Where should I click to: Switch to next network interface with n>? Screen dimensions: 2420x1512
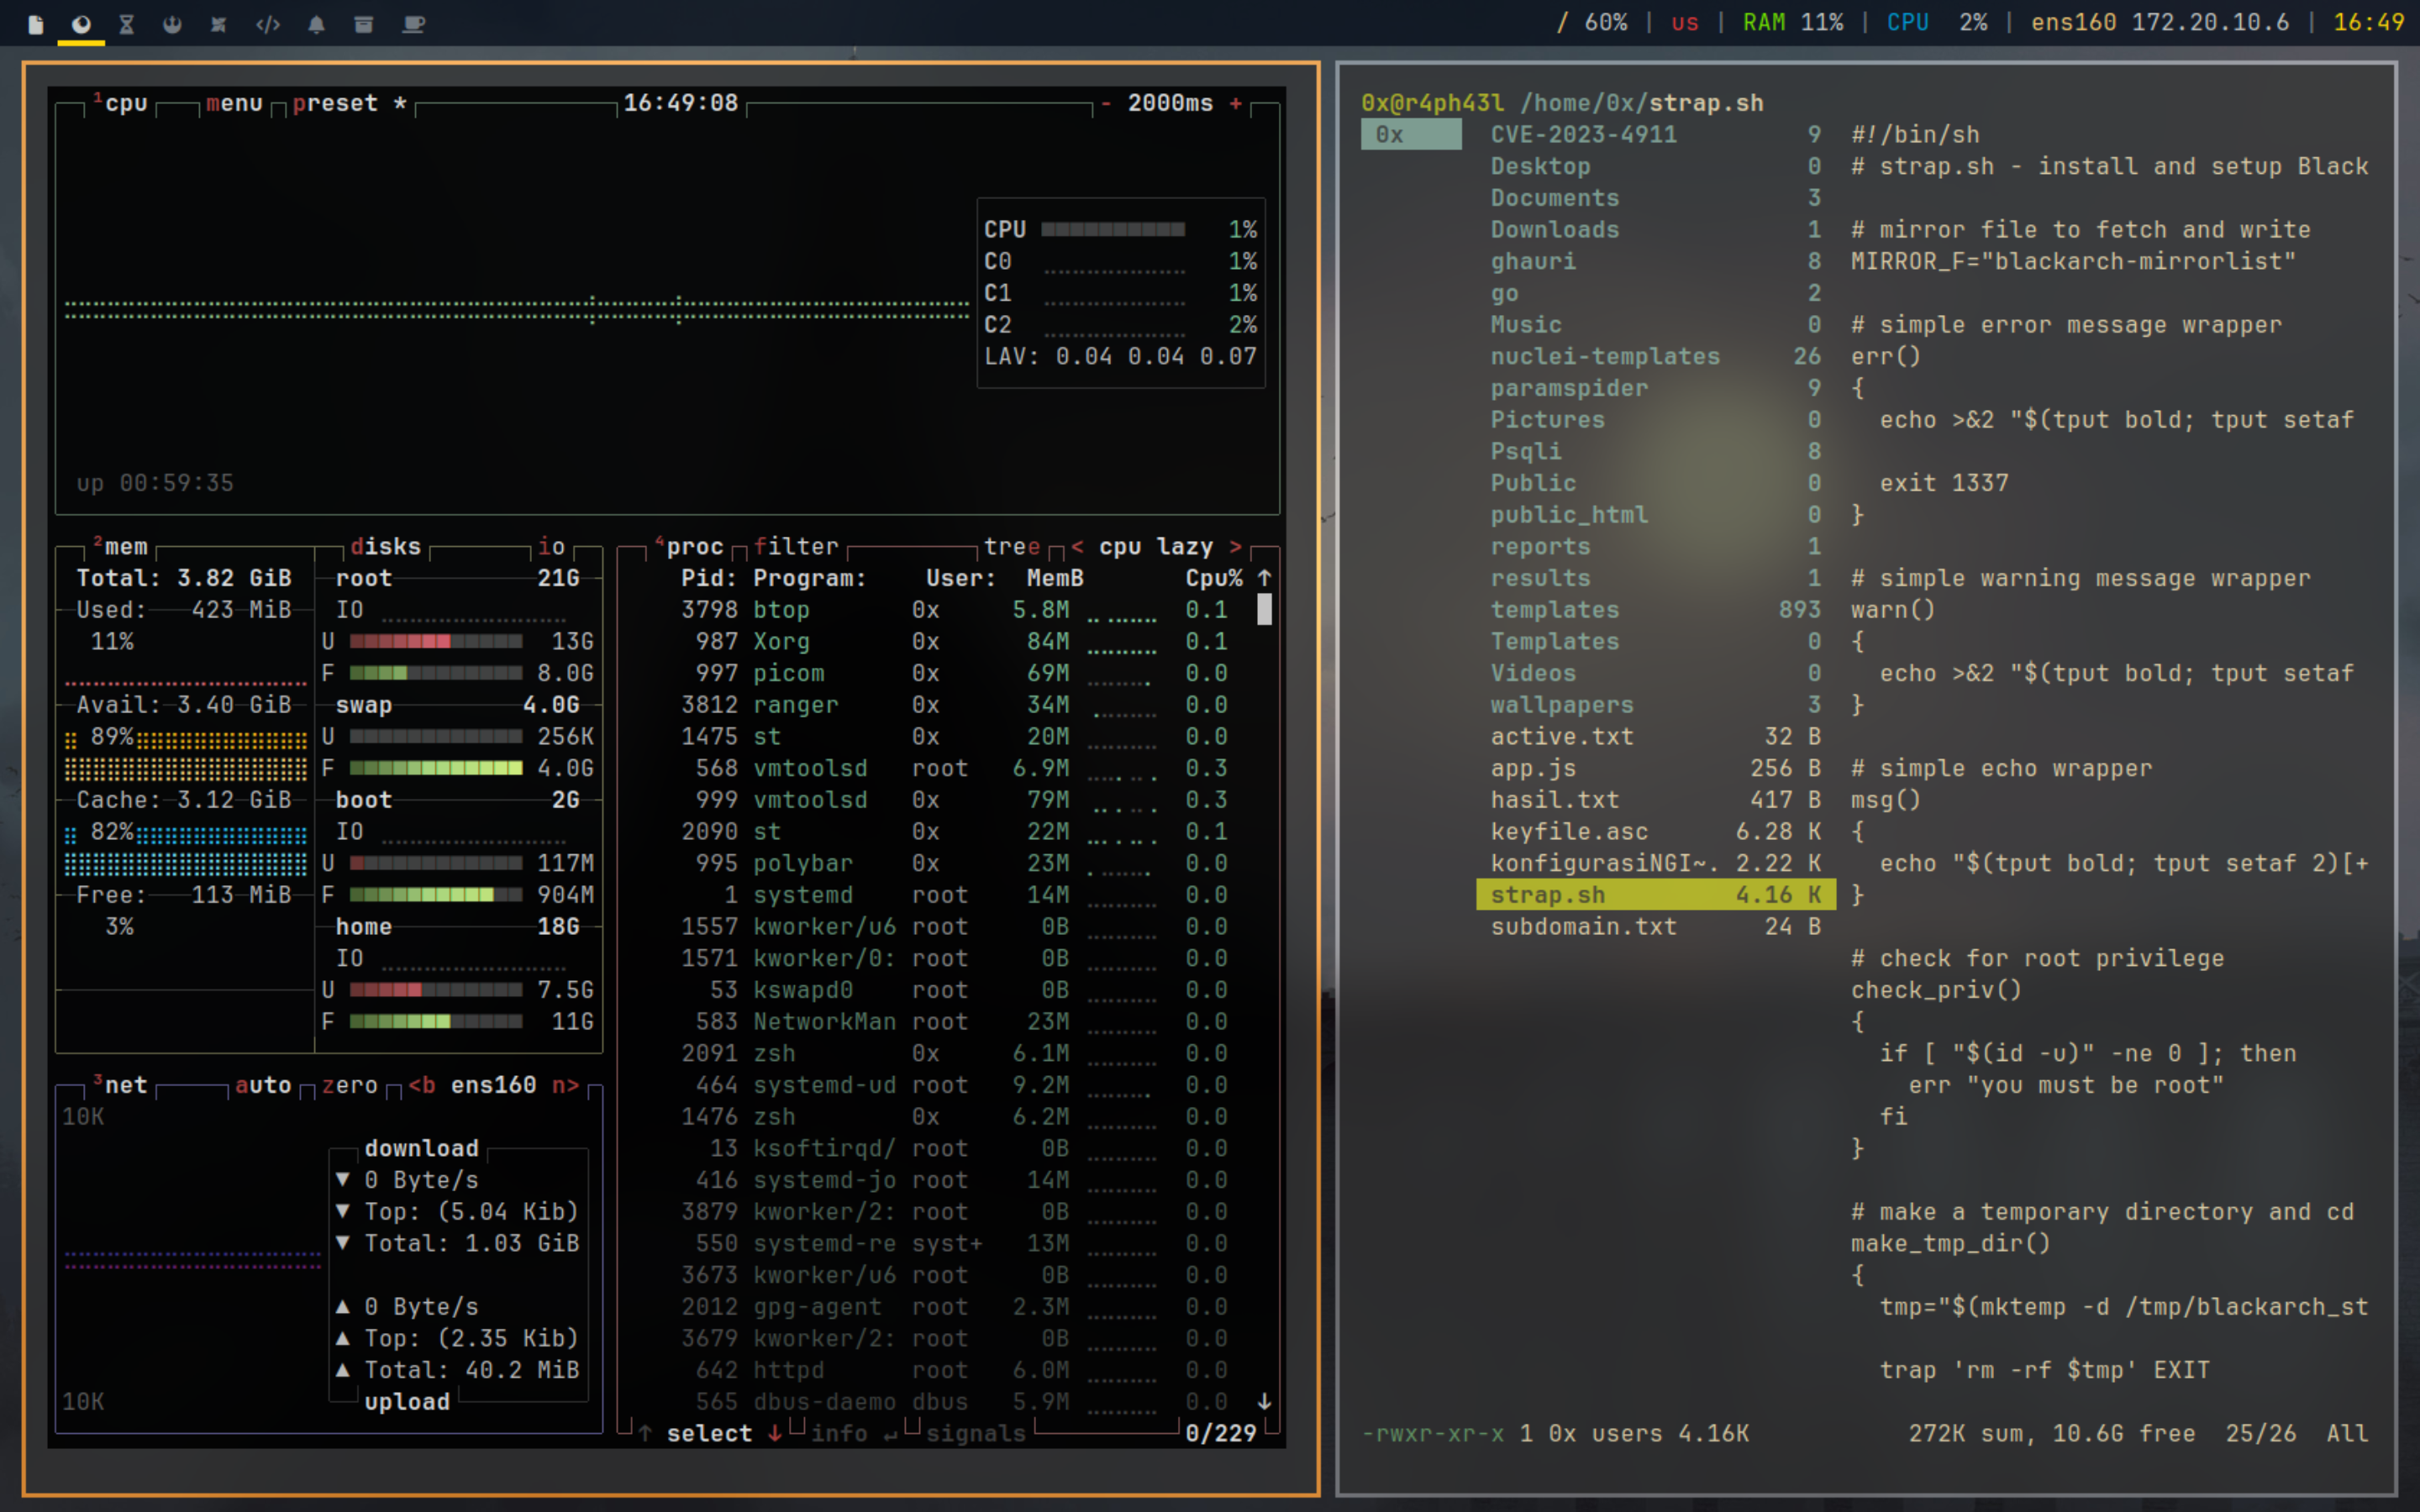(x=565, y=1085)
